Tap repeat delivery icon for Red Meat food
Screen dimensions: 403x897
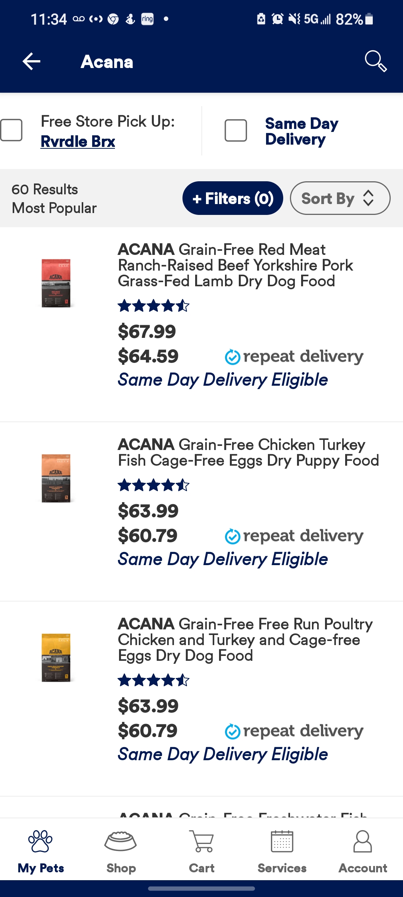(x=232, y=357)
